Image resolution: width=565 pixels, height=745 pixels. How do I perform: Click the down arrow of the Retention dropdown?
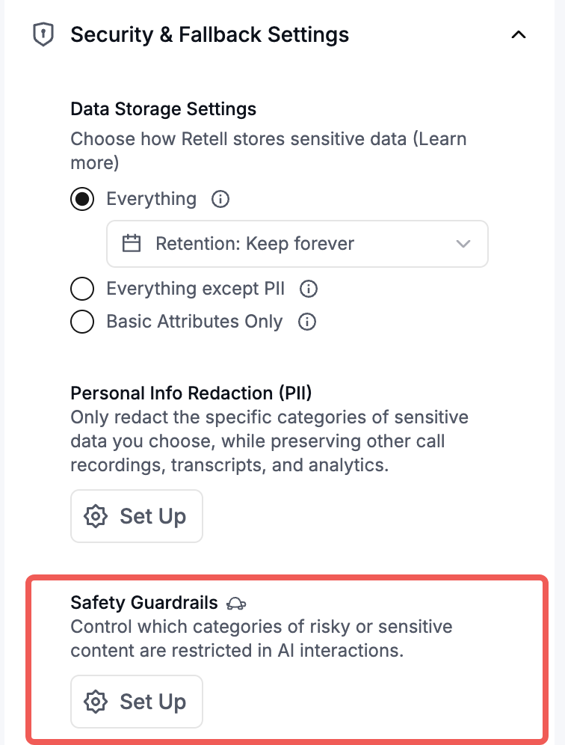pos(463,244)
